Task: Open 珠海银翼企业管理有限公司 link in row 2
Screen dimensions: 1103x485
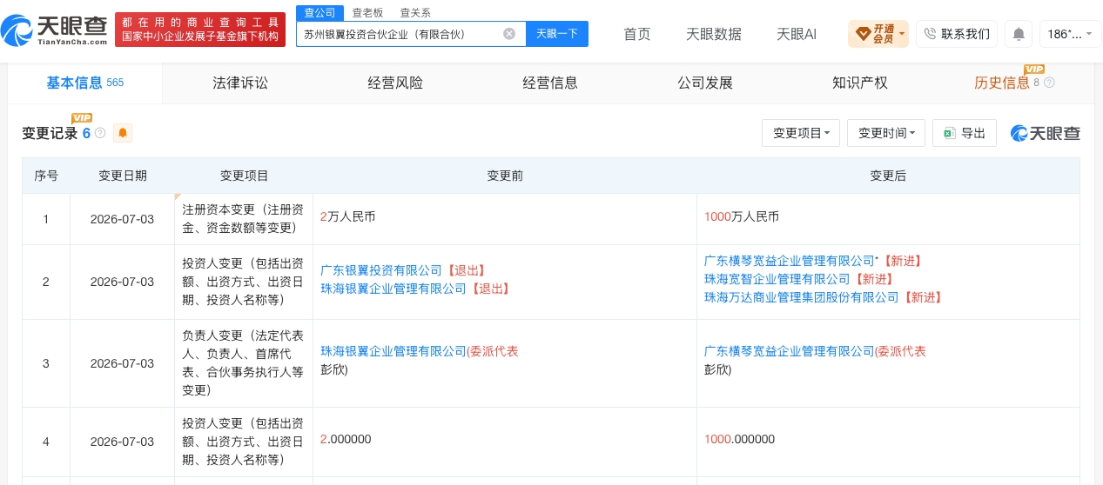Action: (393, 289)
